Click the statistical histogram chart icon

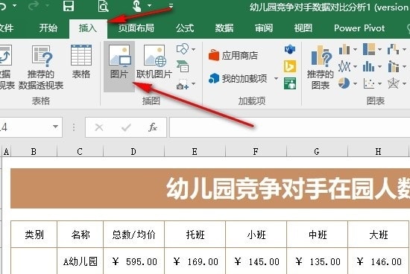(x=369, y=66)
